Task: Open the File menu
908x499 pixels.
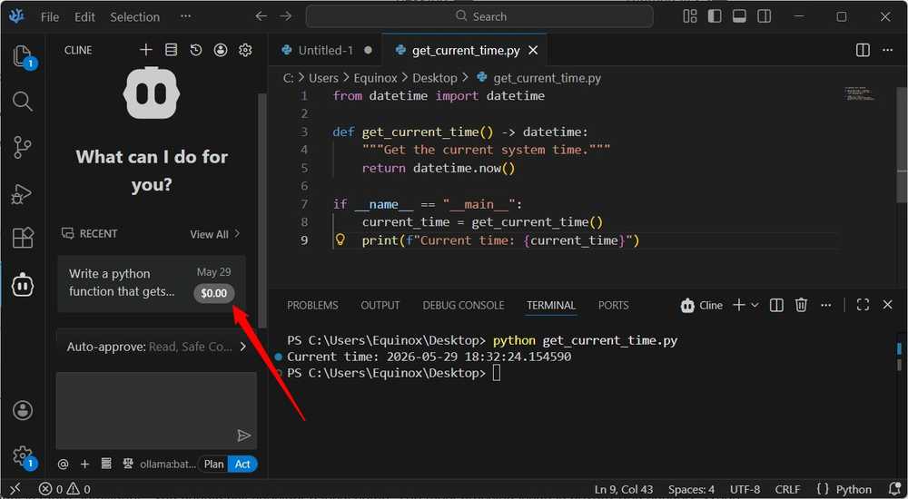Action: (50, 17)
